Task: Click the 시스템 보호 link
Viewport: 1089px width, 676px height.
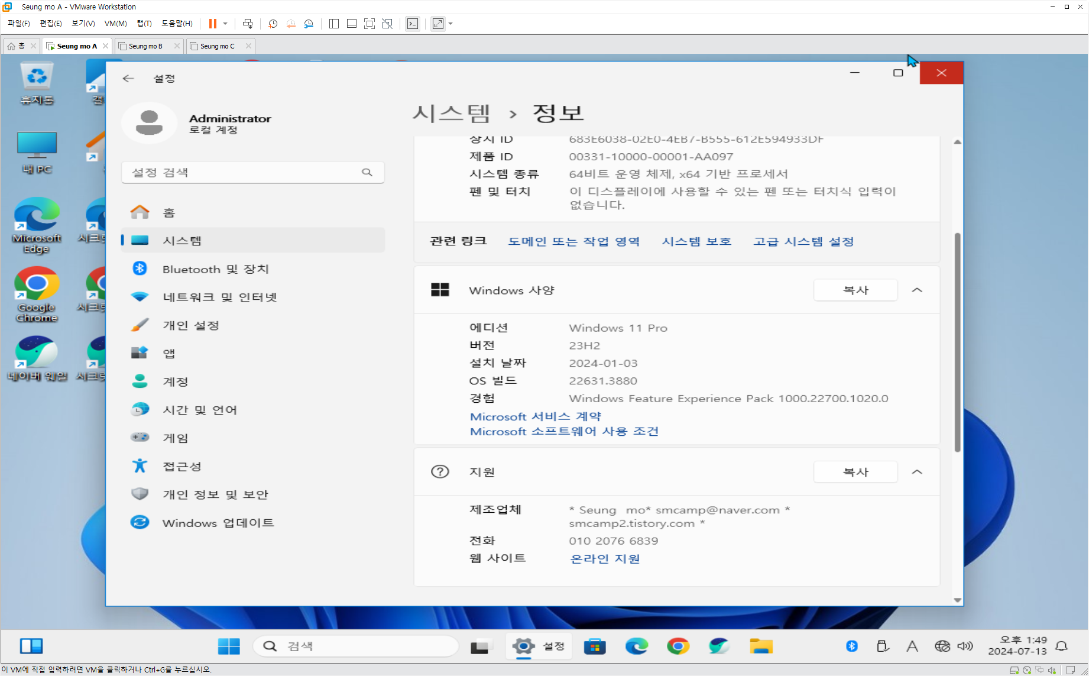Action: pyautogui.click(x=696, y=241)
